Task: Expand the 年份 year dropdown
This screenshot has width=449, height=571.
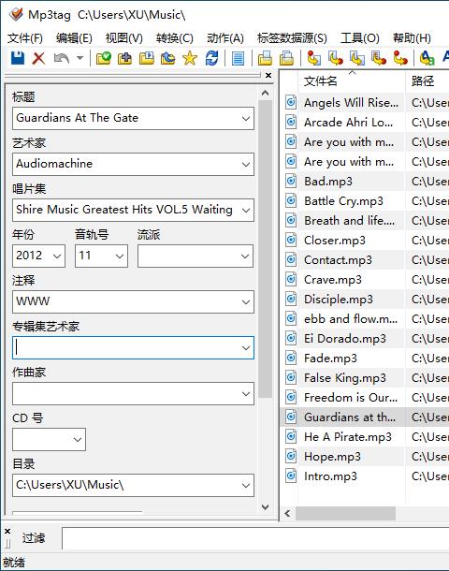Action: (57, 256)
